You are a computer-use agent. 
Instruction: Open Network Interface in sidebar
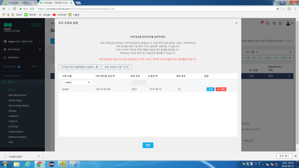pyautogui.click(x=17, y=137)
